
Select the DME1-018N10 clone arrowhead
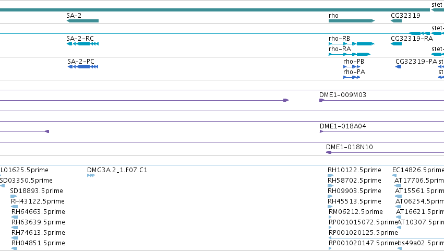tap(329, 152)
